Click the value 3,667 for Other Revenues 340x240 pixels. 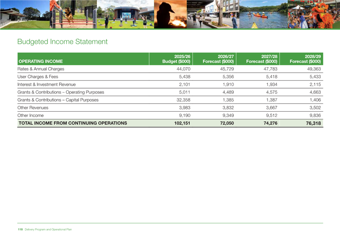pyautogui.click(x=272, y=108)
